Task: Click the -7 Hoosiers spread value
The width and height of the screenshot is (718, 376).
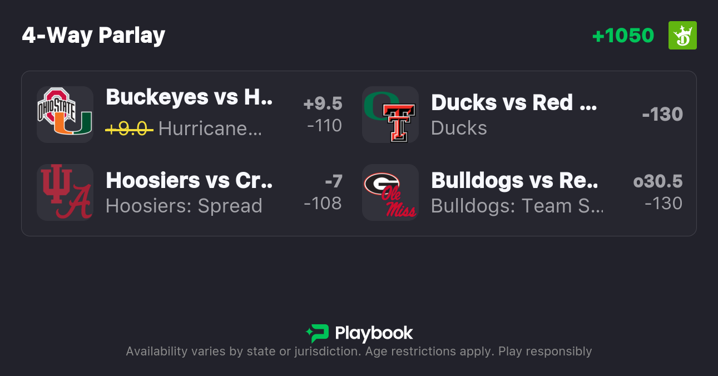Action: [x=334, y=181]
